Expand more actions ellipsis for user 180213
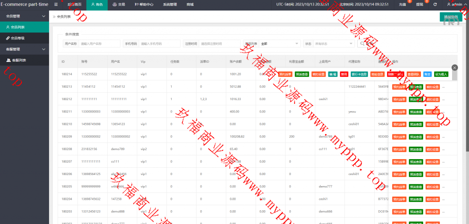 click(443, 86)
